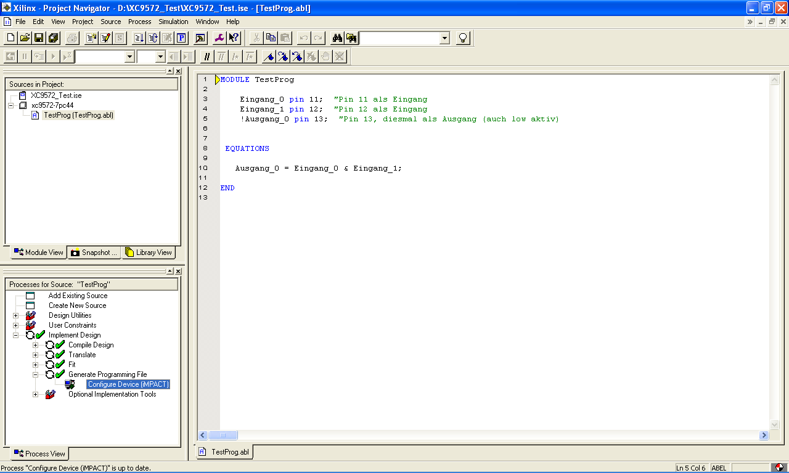Viewport: 789px width, 473px height.
Task: Select Add Existing Source process
Action: [78, 296]
